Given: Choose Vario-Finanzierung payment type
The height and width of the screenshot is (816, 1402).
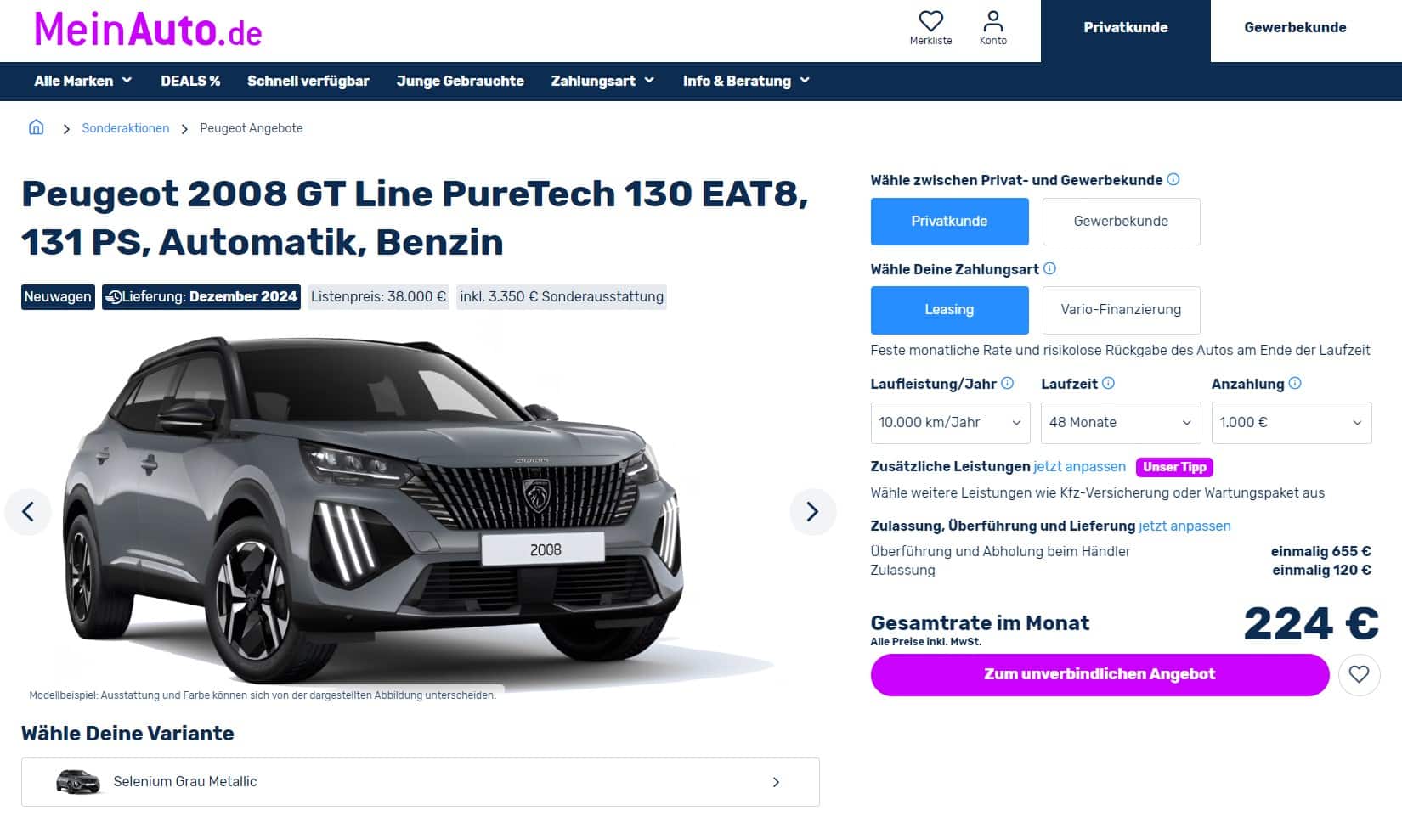Looking at the screenshot, I should [1121, 310].
